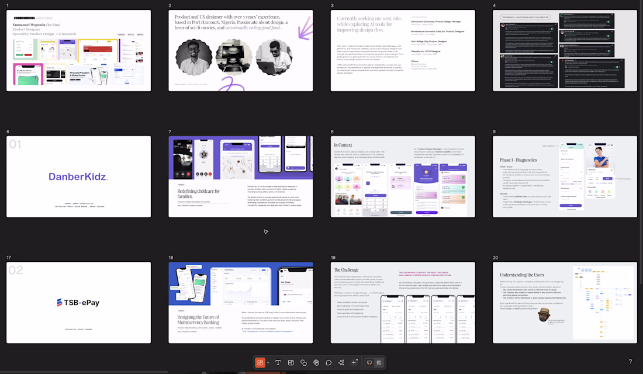Screen dimensions: 643x374
Task: Select the orange Move tool in toolbar
Action: pyautogui.click(x=260, y=363)
